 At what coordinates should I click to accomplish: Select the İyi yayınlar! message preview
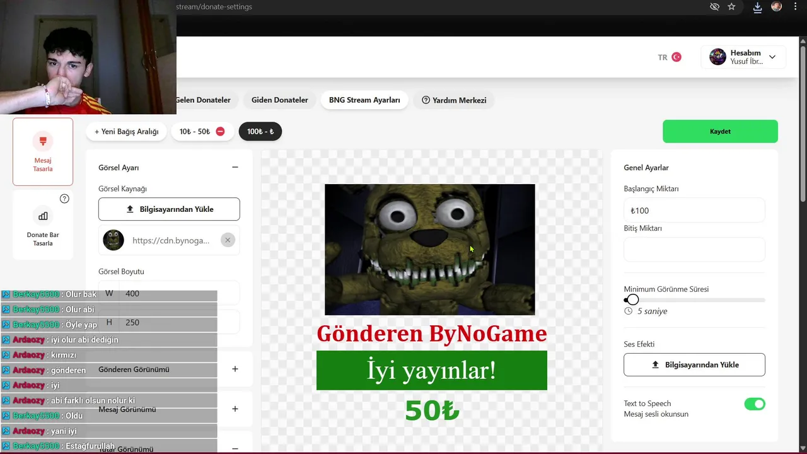[432, 370]
